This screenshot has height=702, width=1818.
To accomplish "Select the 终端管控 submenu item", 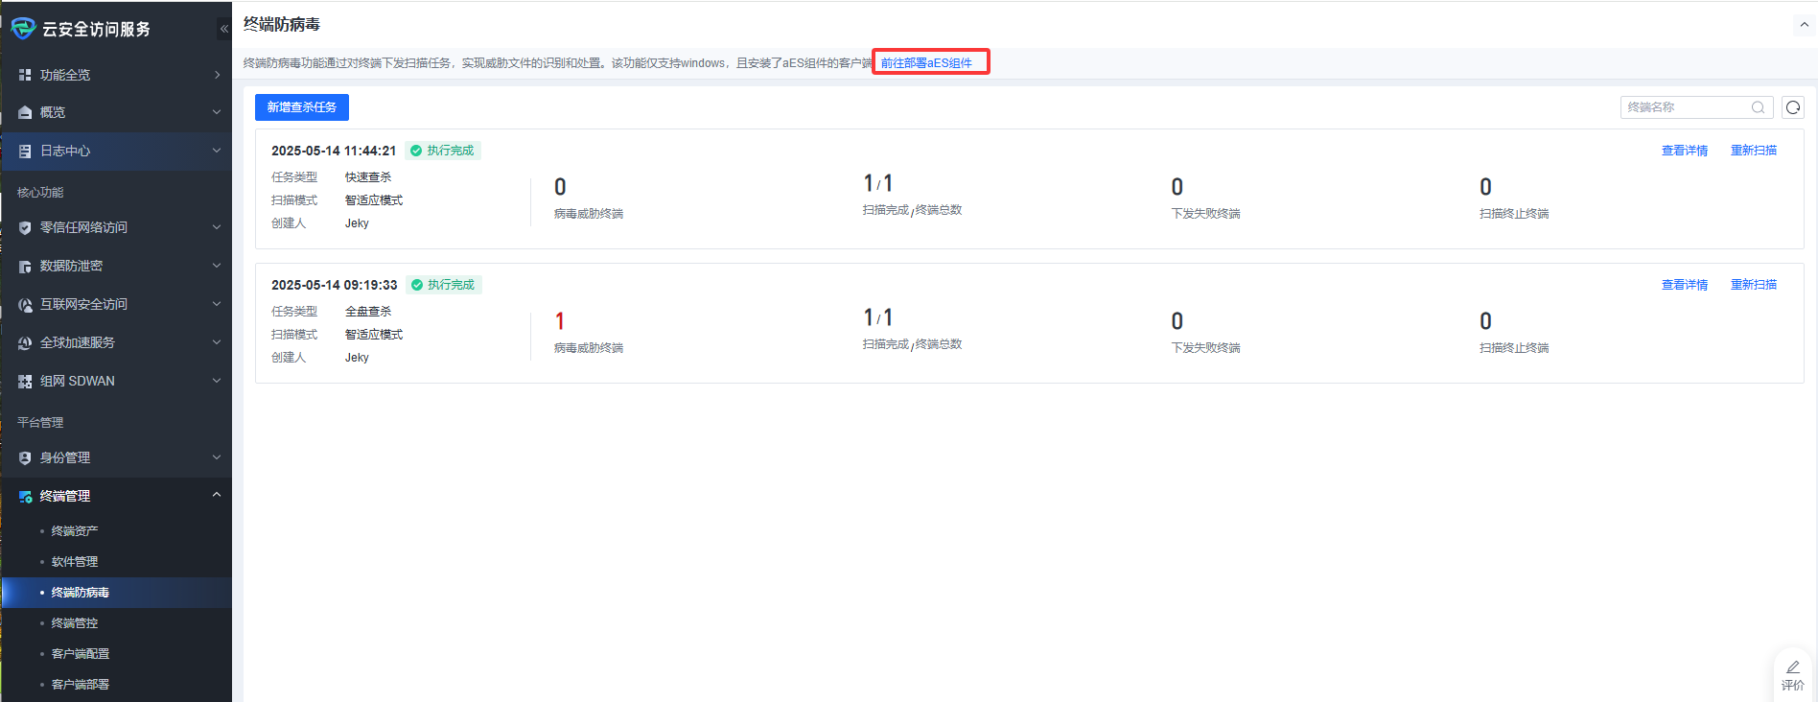I will point(75,623).
